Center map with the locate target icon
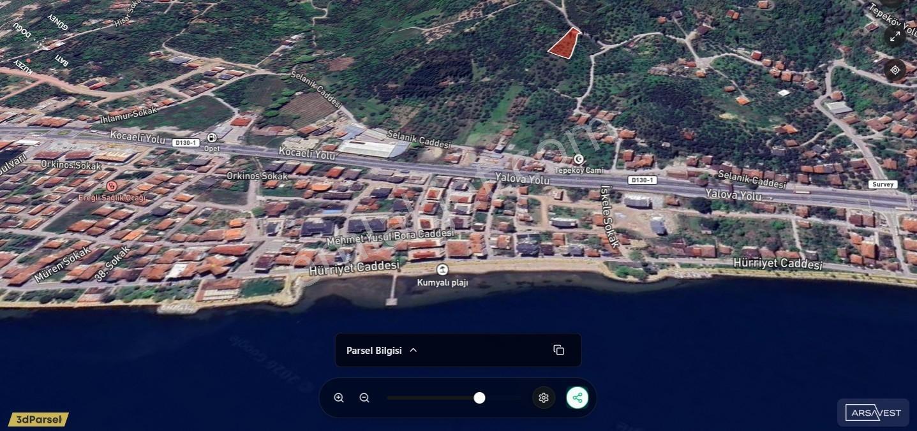The image size is (917, 431). (895, 70)
